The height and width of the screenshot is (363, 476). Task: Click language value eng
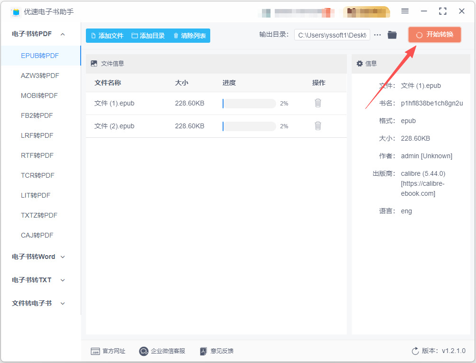406,211
